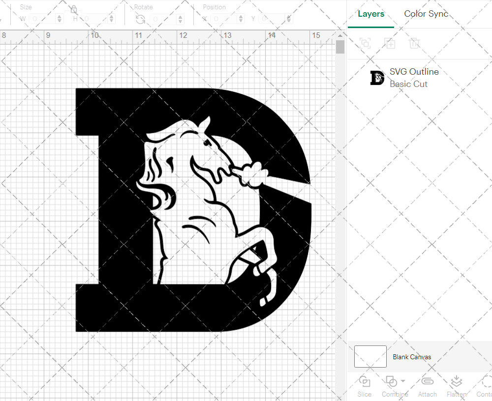Click the Width input field
This screenshot has height=401, width=492.
tap(42, 19)
